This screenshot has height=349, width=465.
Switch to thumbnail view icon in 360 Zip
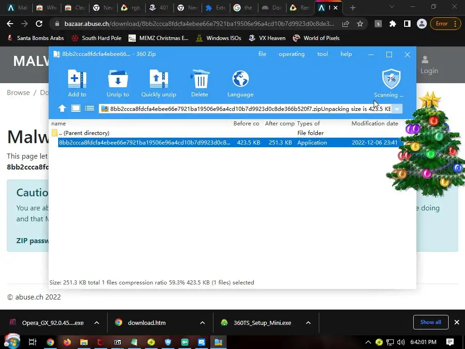pos(76,108)
